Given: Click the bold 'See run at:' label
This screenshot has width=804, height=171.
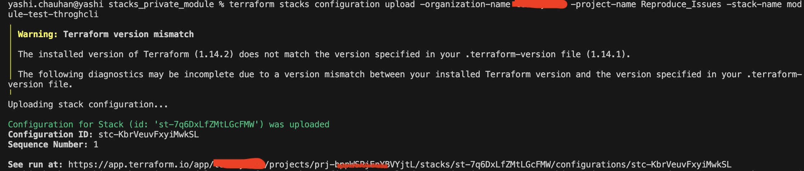Looking at the screenshot, I should tap(35, 165).
